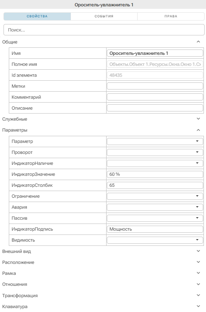This screenshot has width=206, height=312.
Task: Expand the Внешний вид section
Action: [198, 251]
